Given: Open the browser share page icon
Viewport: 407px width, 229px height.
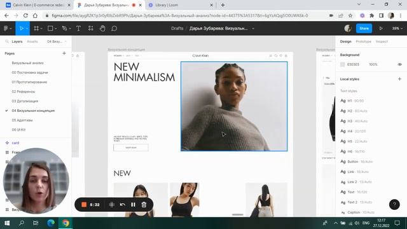Looking at the screenshot, I should coord(341,15).
